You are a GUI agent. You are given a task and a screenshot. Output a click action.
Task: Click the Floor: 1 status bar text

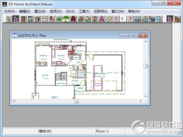102,131
